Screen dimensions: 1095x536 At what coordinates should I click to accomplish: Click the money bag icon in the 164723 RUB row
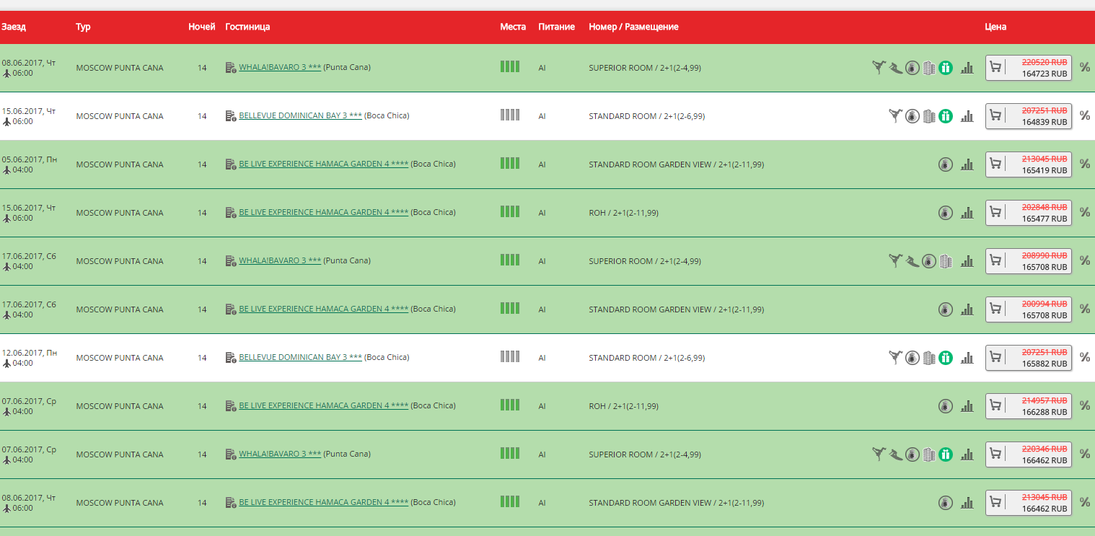pyautogui.click(x=913, y=68)
